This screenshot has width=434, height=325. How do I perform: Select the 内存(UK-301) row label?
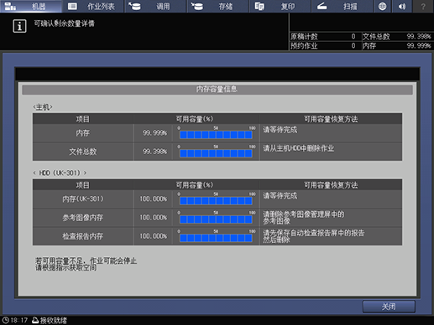tap(83, 199)
